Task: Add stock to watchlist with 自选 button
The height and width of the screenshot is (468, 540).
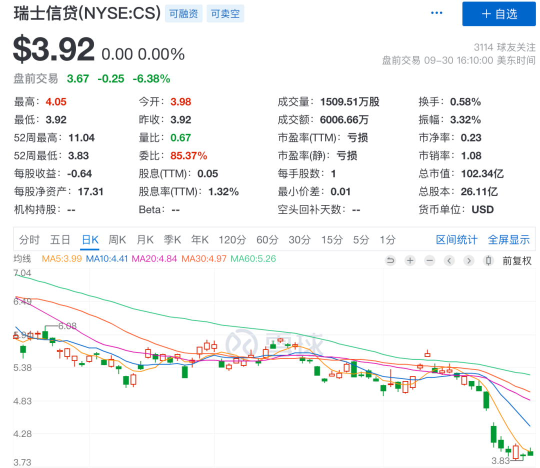Action: click(x=498, y=14)
